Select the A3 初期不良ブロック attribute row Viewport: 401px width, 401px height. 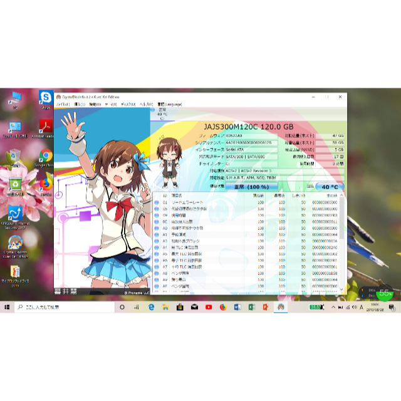[x=246, y=241]
